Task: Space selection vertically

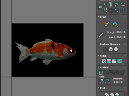Action: tap(123, 10)
